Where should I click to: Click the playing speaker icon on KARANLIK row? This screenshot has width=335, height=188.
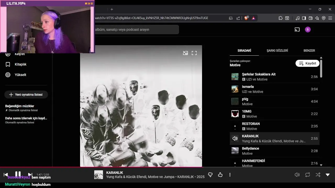235,138
